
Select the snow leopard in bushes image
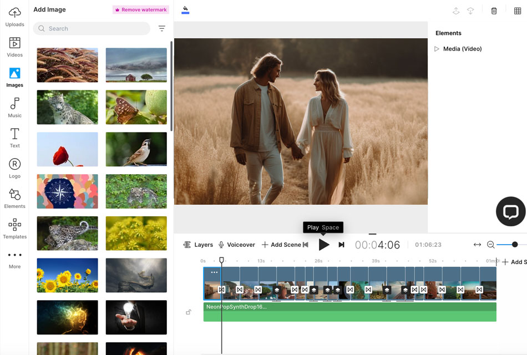[x=136, y=191]
